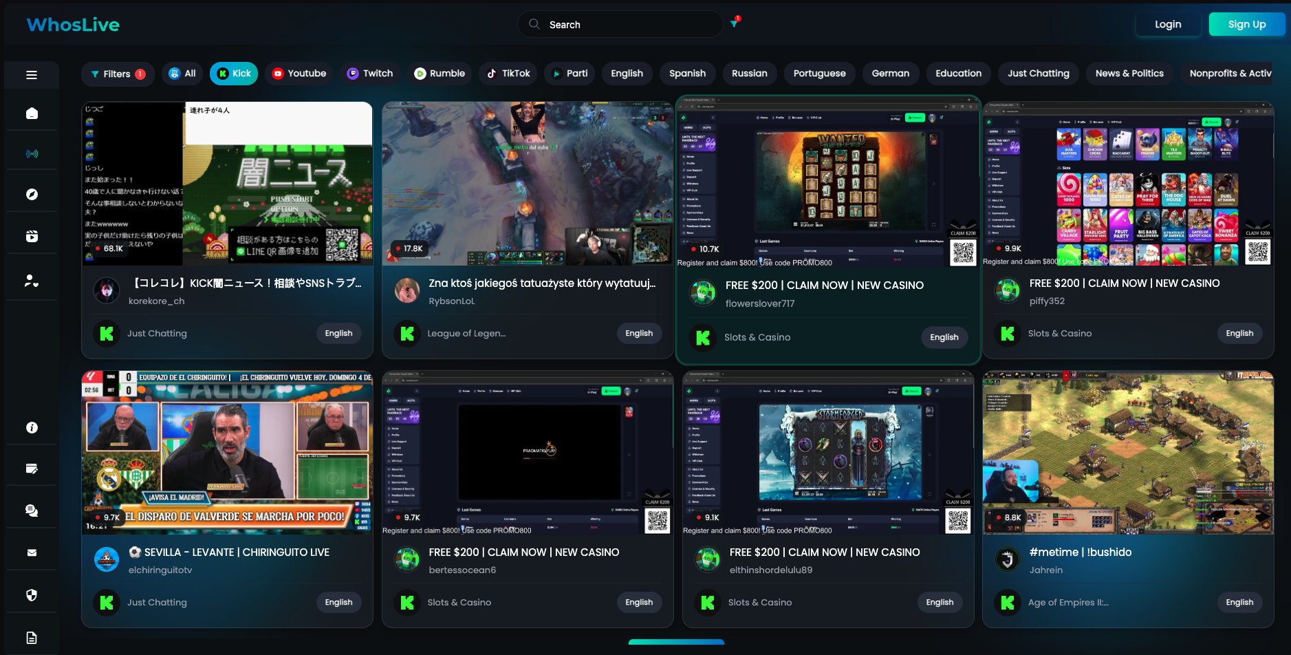Open Jahrein channel avatar
This screenshot has width=1291, height=655.
click(x=1008, y=560)
